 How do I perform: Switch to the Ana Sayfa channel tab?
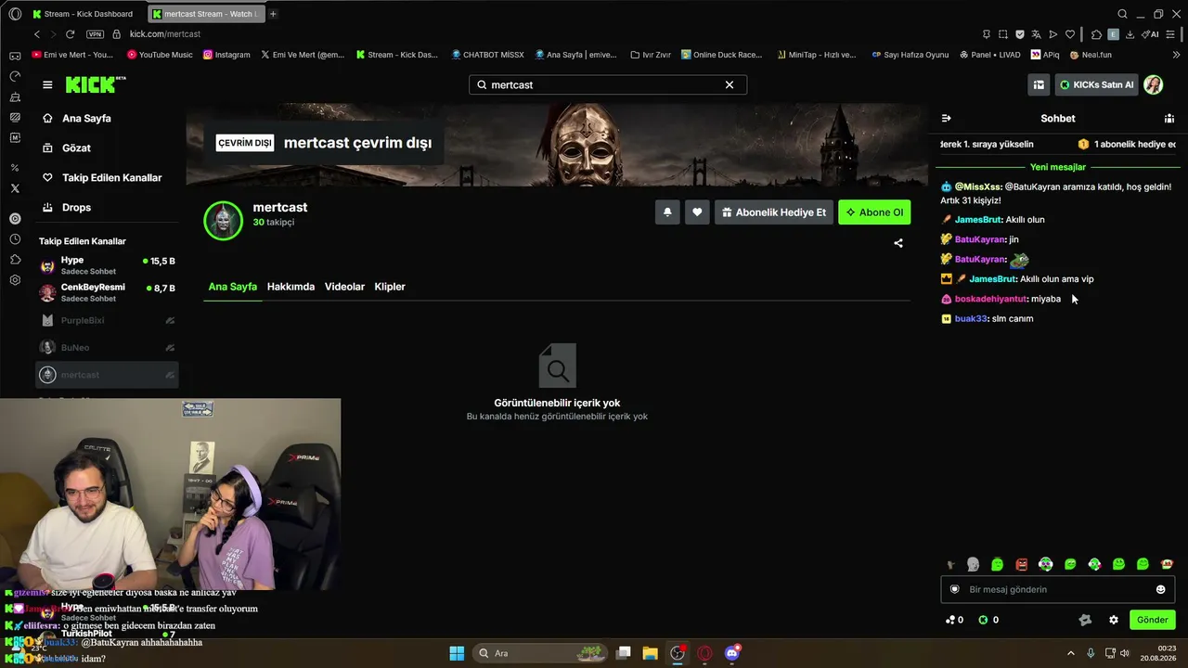click(x=232, y=287)
